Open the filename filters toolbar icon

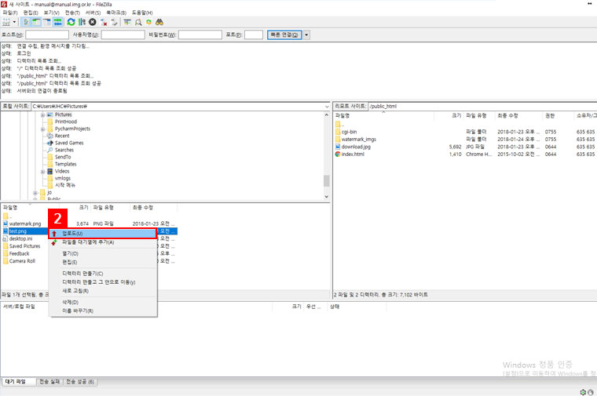pos(127,23)
